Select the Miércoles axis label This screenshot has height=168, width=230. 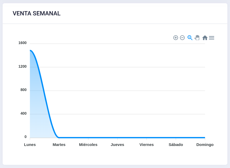(88, 145)
